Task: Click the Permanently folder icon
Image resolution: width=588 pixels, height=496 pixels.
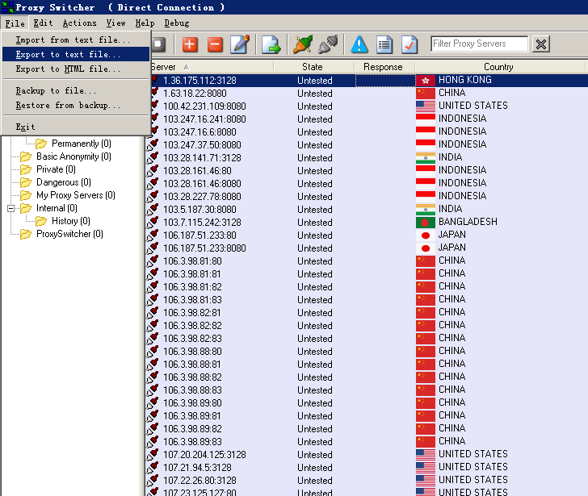Action: [41, 144]
